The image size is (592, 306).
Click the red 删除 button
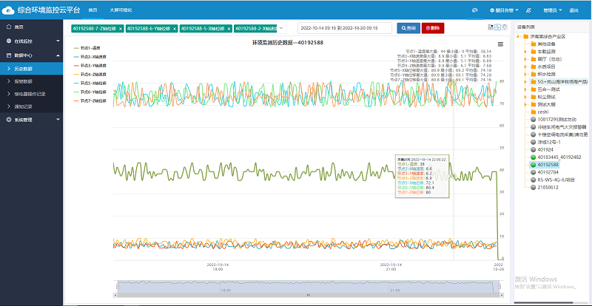click(x=433, y=28)
